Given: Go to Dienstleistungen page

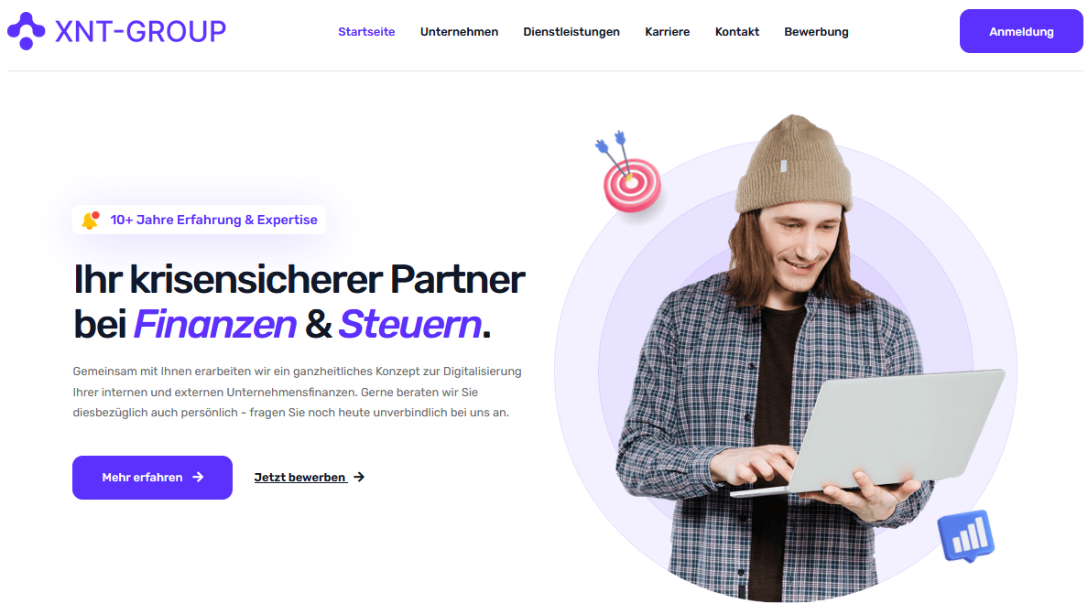Looking at the screenshot, I should click(x=571, y=32).
